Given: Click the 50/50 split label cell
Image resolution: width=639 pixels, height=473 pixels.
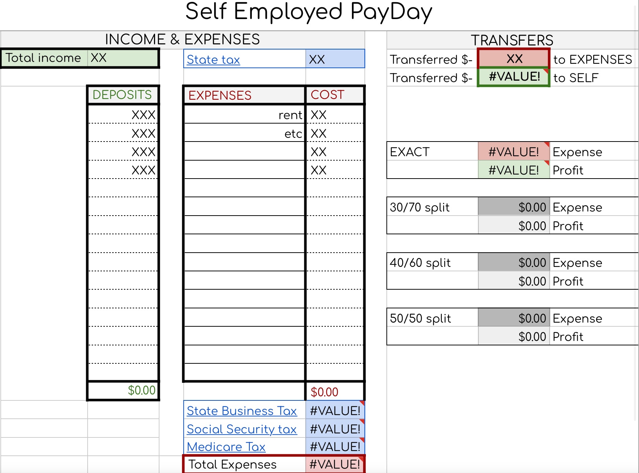Looking at the screenshot, I should coord(420,318).
